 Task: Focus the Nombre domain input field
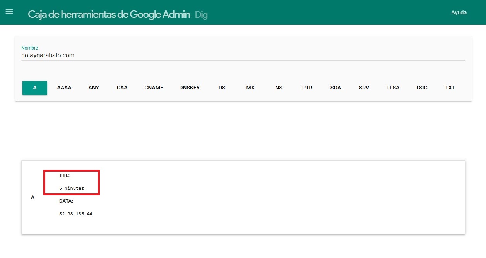243,55
